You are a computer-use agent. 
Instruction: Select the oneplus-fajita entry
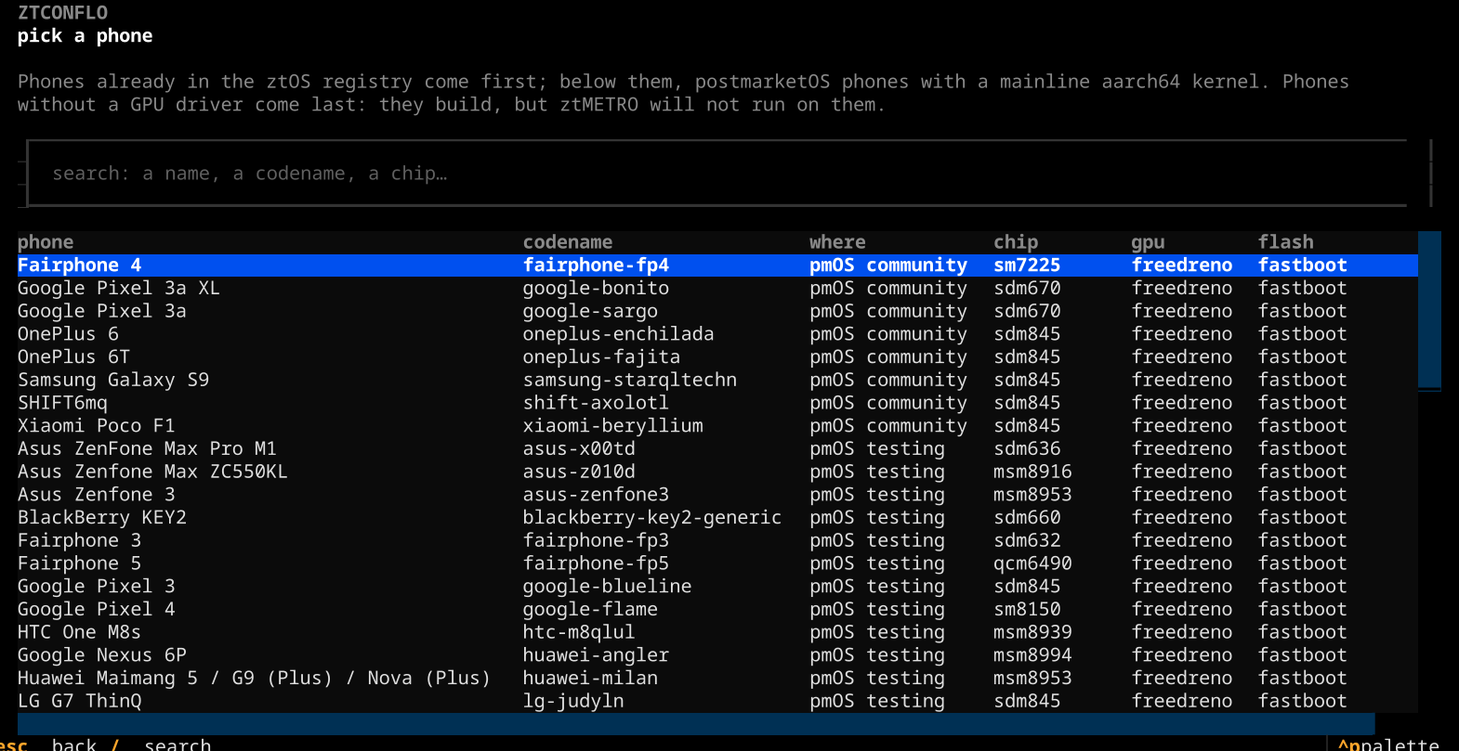[717, 357]
